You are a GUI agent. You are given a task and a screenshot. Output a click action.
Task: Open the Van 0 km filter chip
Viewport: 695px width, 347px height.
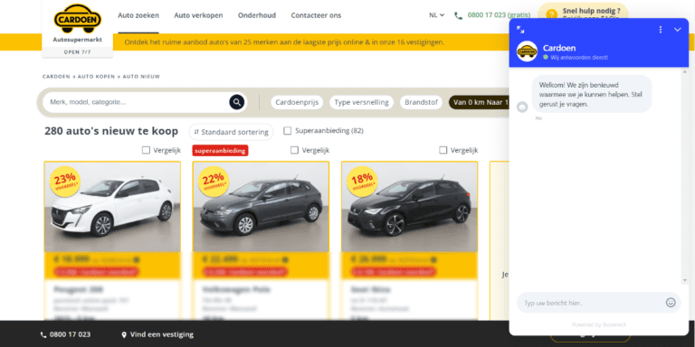[x=479, y=102]
